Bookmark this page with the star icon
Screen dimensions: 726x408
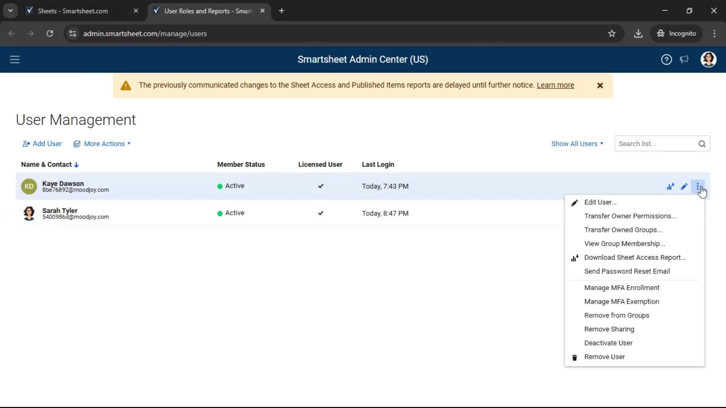tap(612, 34)
